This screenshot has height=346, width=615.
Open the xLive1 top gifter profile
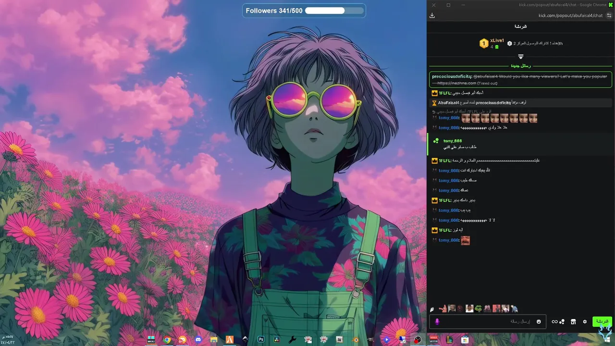(x=497, y=40)
